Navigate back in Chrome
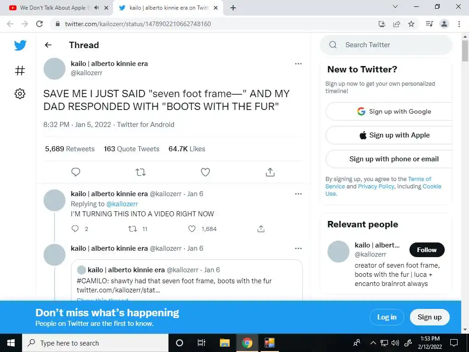 10,24
